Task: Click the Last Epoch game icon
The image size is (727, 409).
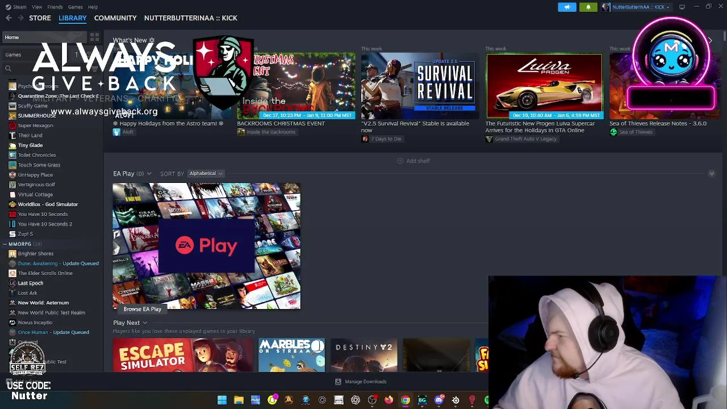Action: (12, 283)
